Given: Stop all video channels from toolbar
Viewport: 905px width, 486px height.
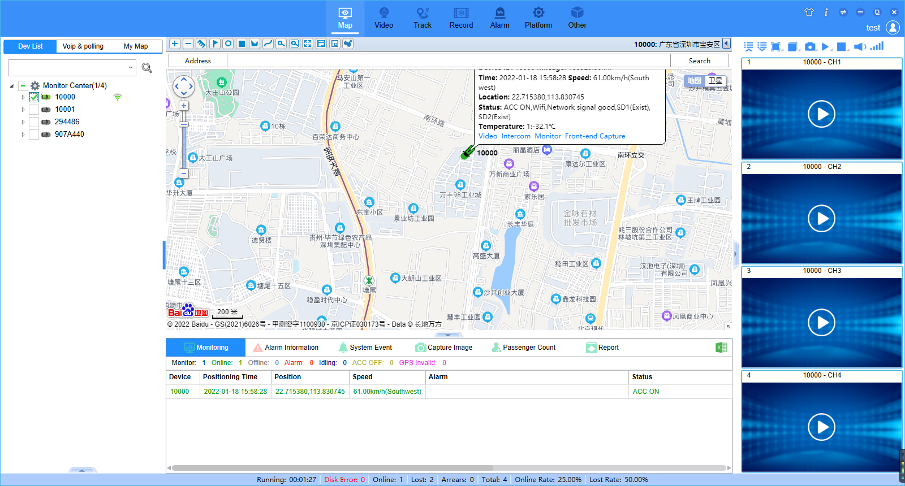Looking at the screenshot, I should [x=842, y=46].
